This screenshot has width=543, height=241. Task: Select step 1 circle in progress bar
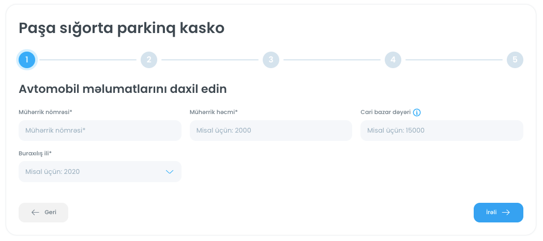pyautogui.click(x=27, y=60)
